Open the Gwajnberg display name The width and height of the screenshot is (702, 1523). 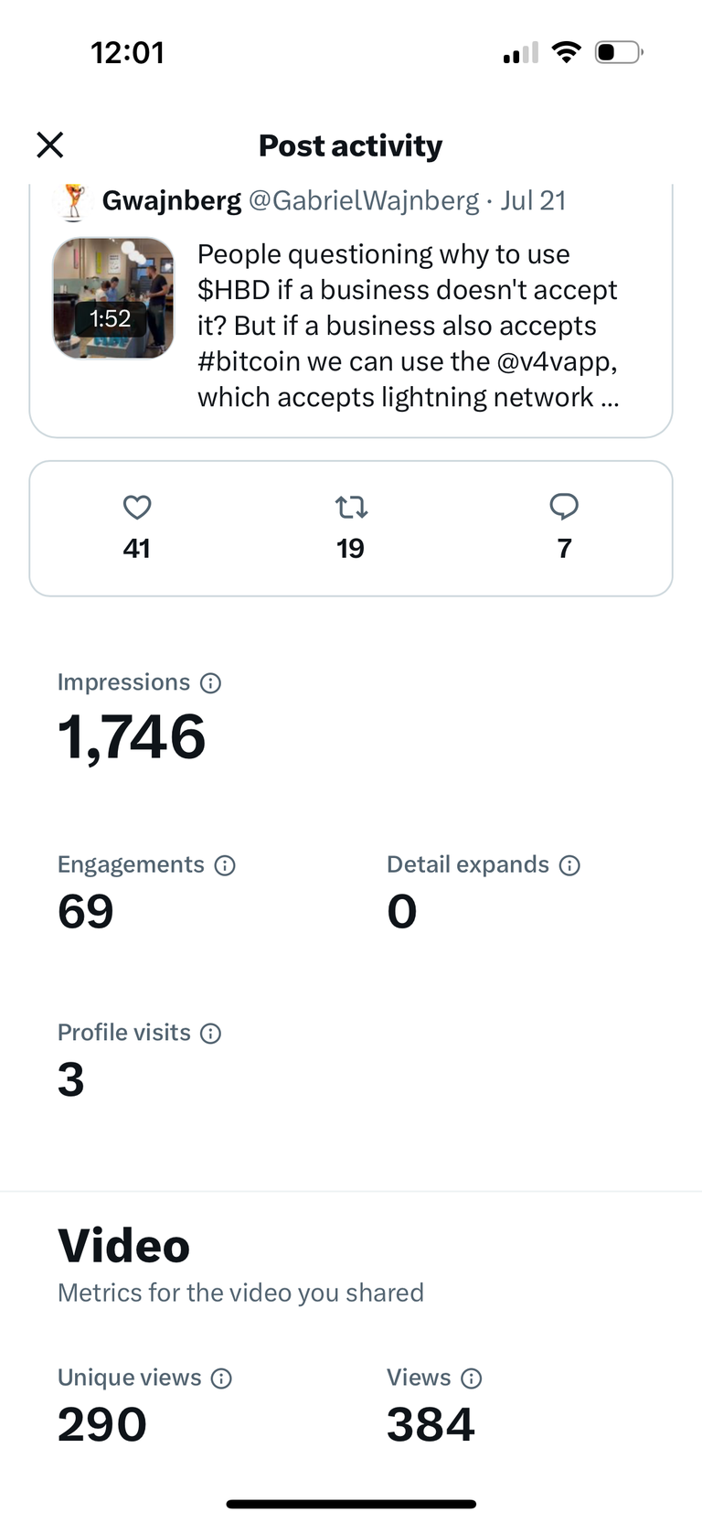pyautogui.click(x=172, y=200)
